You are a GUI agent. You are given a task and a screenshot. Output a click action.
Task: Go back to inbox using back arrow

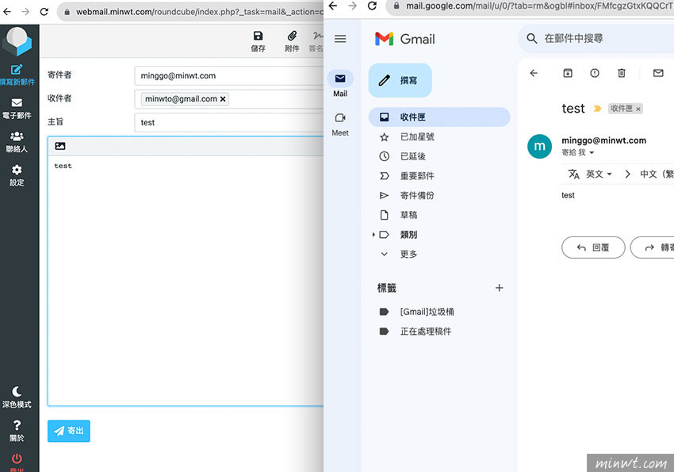534,73
